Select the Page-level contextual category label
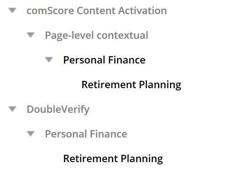 (x=96, y=36)
